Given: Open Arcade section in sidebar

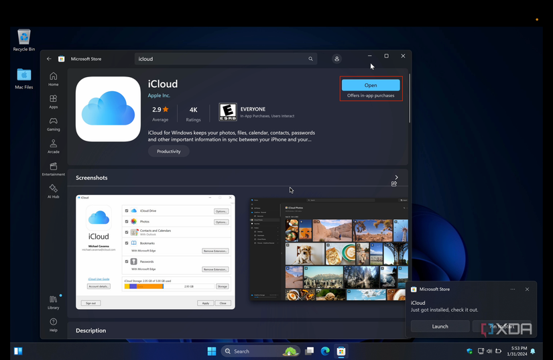Looking at the screenshot, I should click(53, 146).
